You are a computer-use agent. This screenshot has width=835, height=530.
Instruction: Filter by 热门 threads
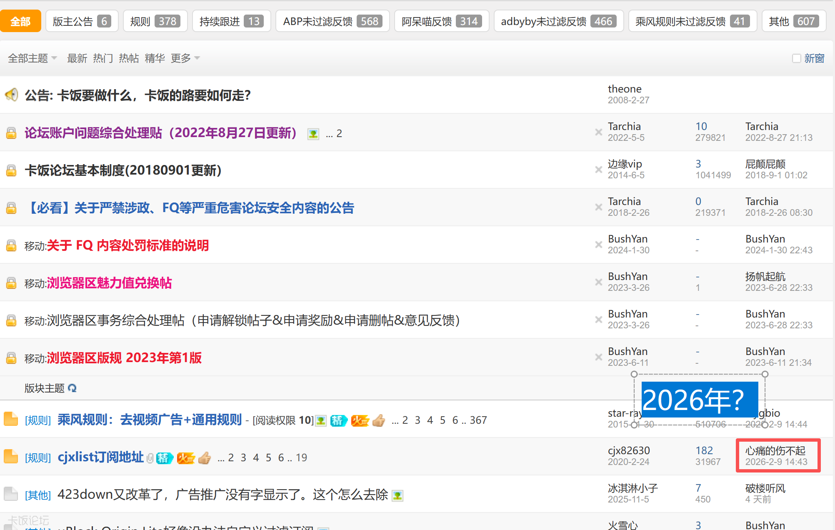tap(103, 58)
